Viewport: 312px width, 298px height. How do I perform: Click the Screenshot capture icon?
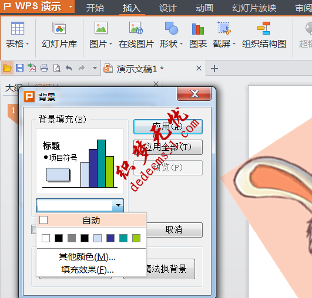pos(224,28)
